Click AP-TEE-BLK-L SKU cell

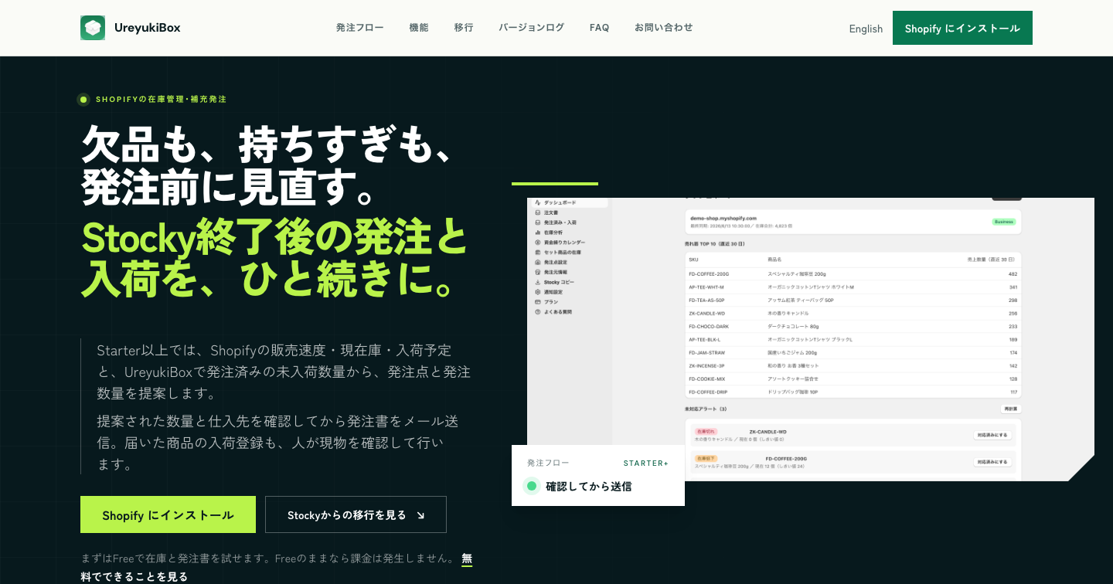click(x=705, y=340)
